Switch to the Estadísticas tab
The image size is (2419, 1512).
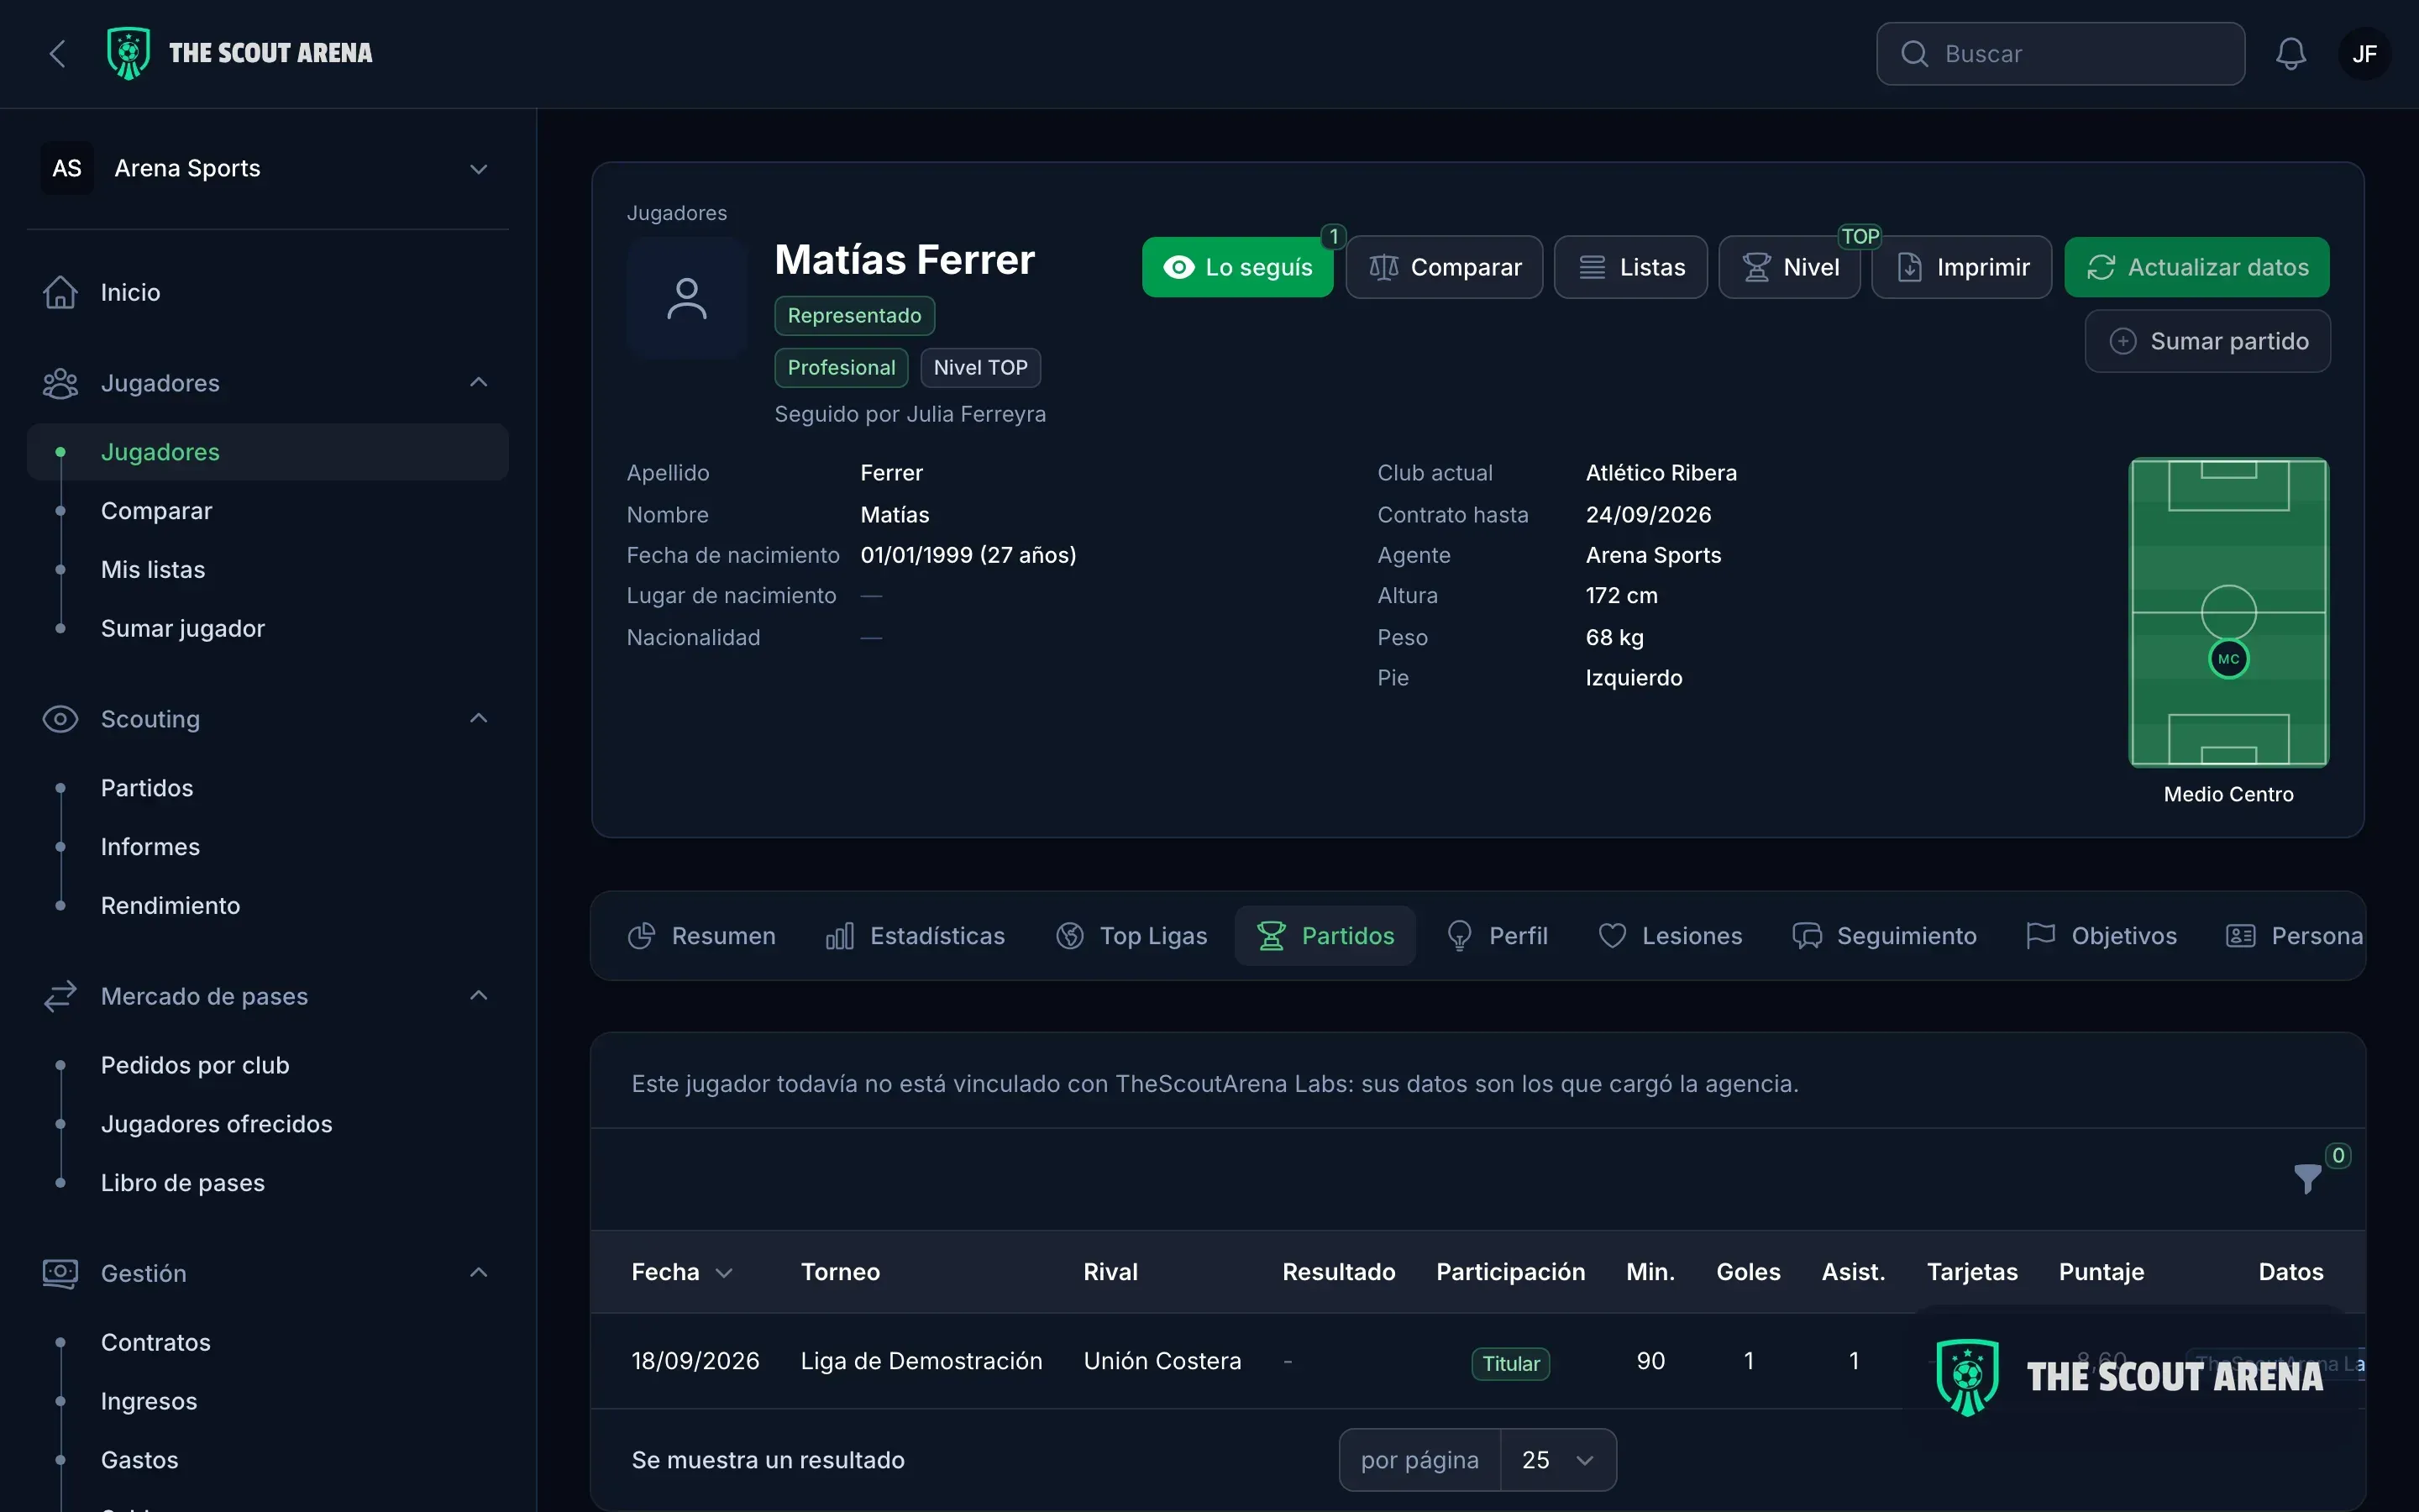[x=916, y=936]
